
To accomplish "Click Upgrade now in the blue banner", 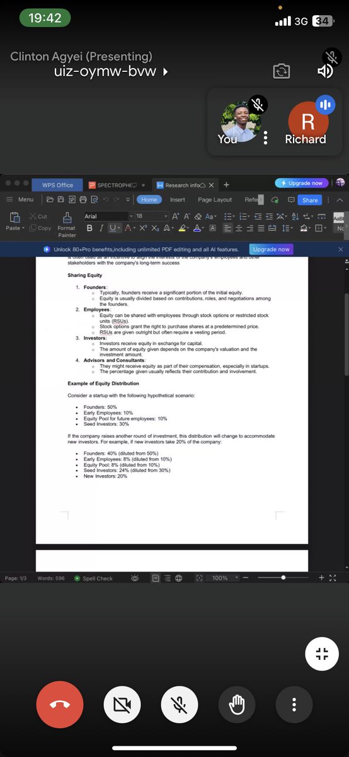I will [x=272, y=249].
